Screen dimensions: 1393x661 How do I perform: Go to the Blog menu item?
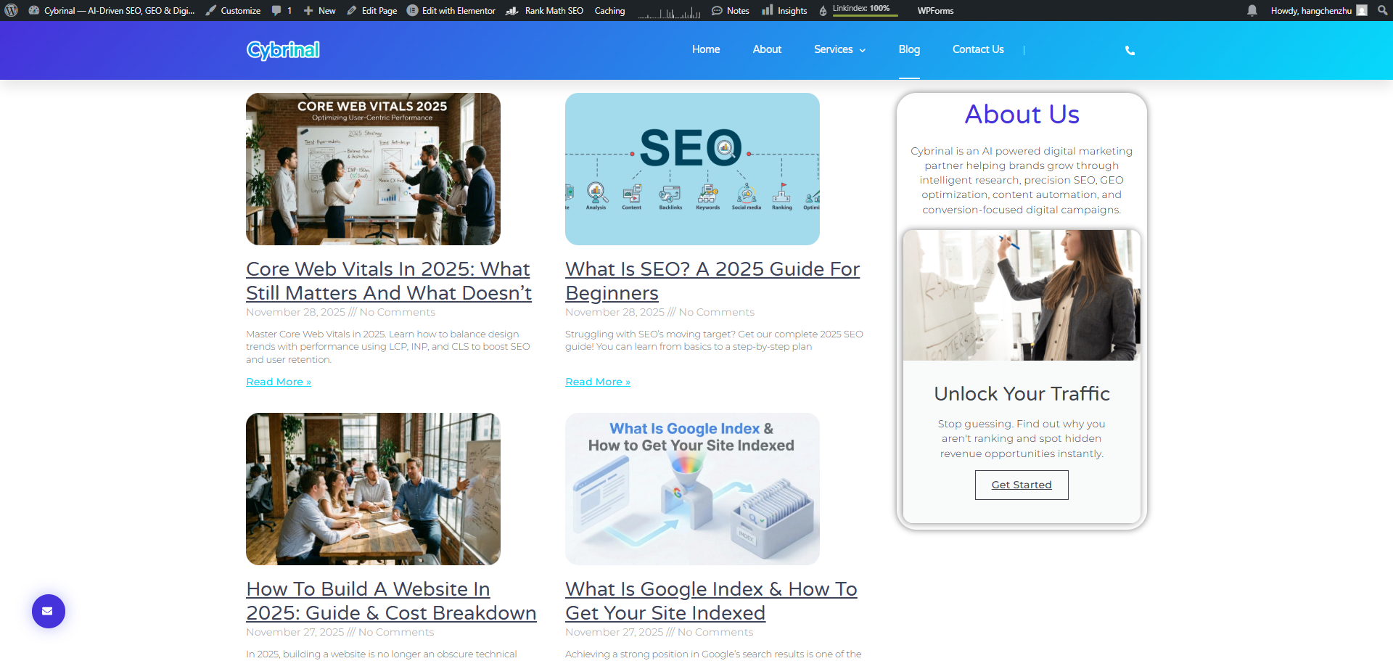[909, 49]
